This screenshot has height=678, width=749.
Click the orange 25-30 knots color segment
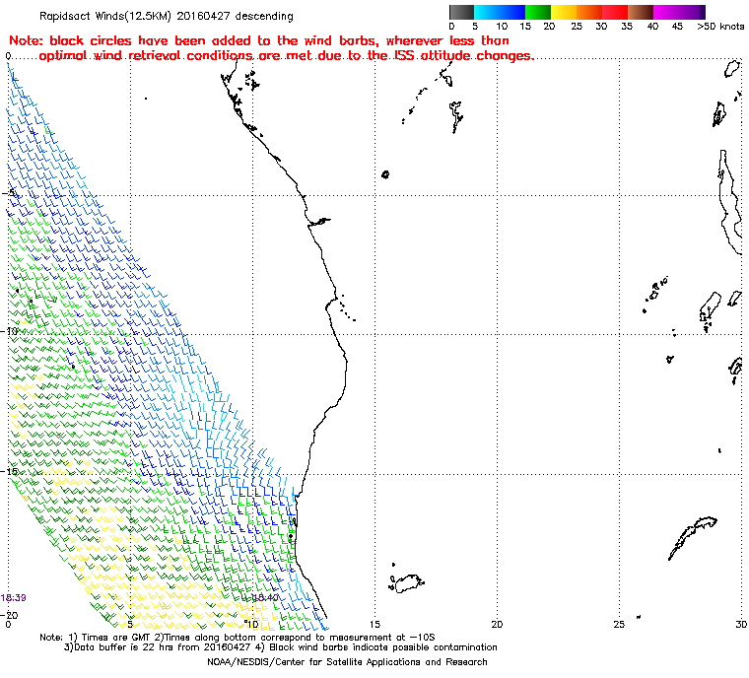pos(589,12)
